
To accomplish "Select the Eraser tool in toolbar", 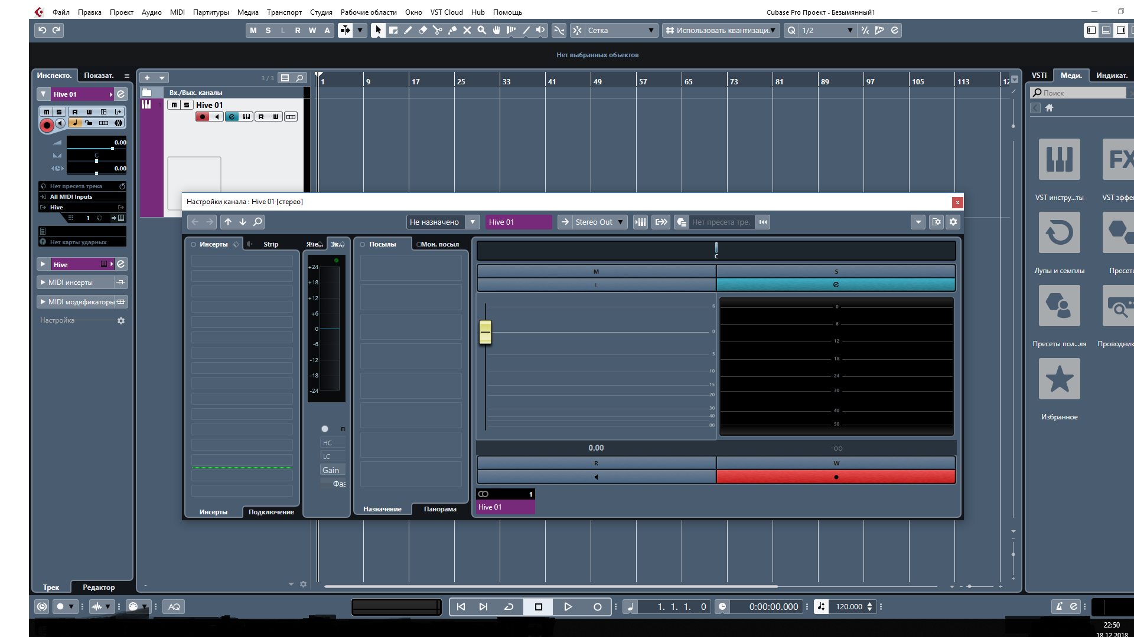I will click(423, 30).
